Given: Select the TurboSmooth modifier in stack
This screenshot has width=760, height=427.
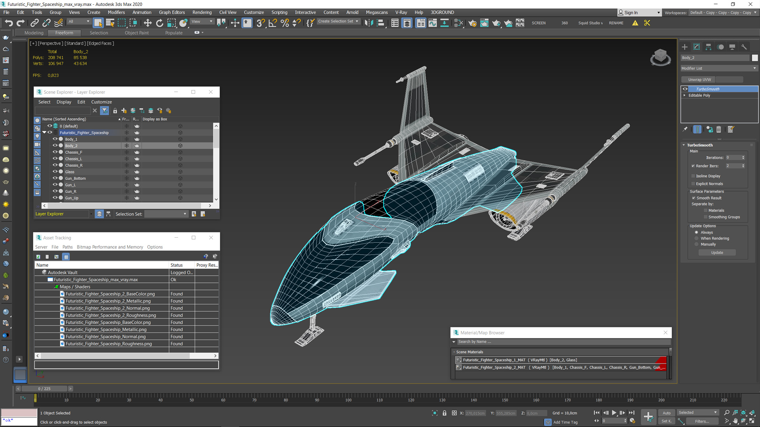Looking at the screenshot, I should click(707, 89).
